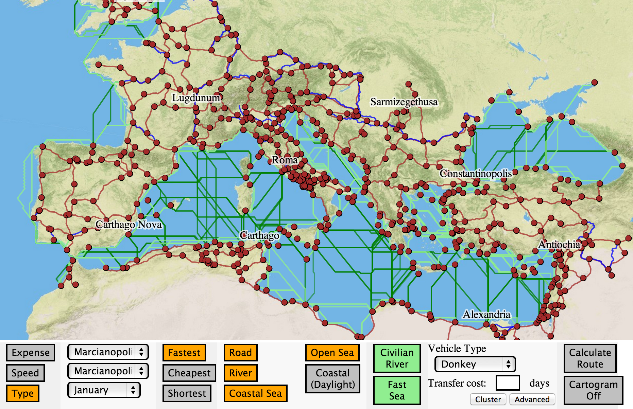Open the January month dropdown
Image resolution: width=633 pixels, height=409 pixels.
click(x=104, y=390)
